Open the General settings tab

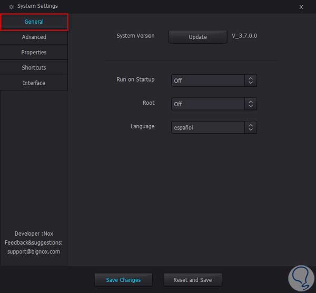[x=34, y=22]
